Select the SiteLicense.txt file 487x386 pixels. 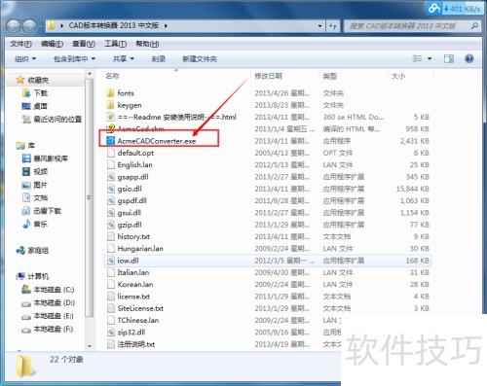[x=140, y=308]
